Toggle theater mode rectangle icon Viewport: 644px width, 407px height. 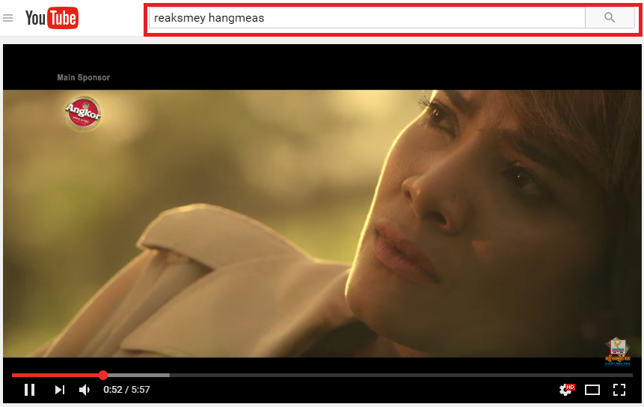point(592,390)
